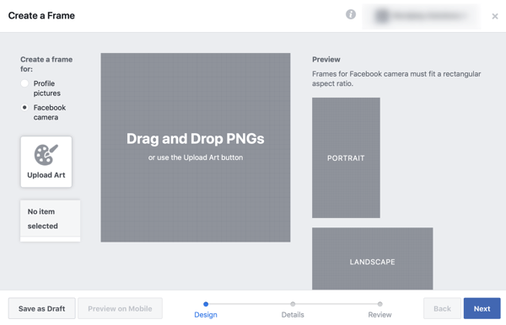Screen dimensions: 506x325
Task: Click the 'Create a Frame' title
Action: (41, 15)
